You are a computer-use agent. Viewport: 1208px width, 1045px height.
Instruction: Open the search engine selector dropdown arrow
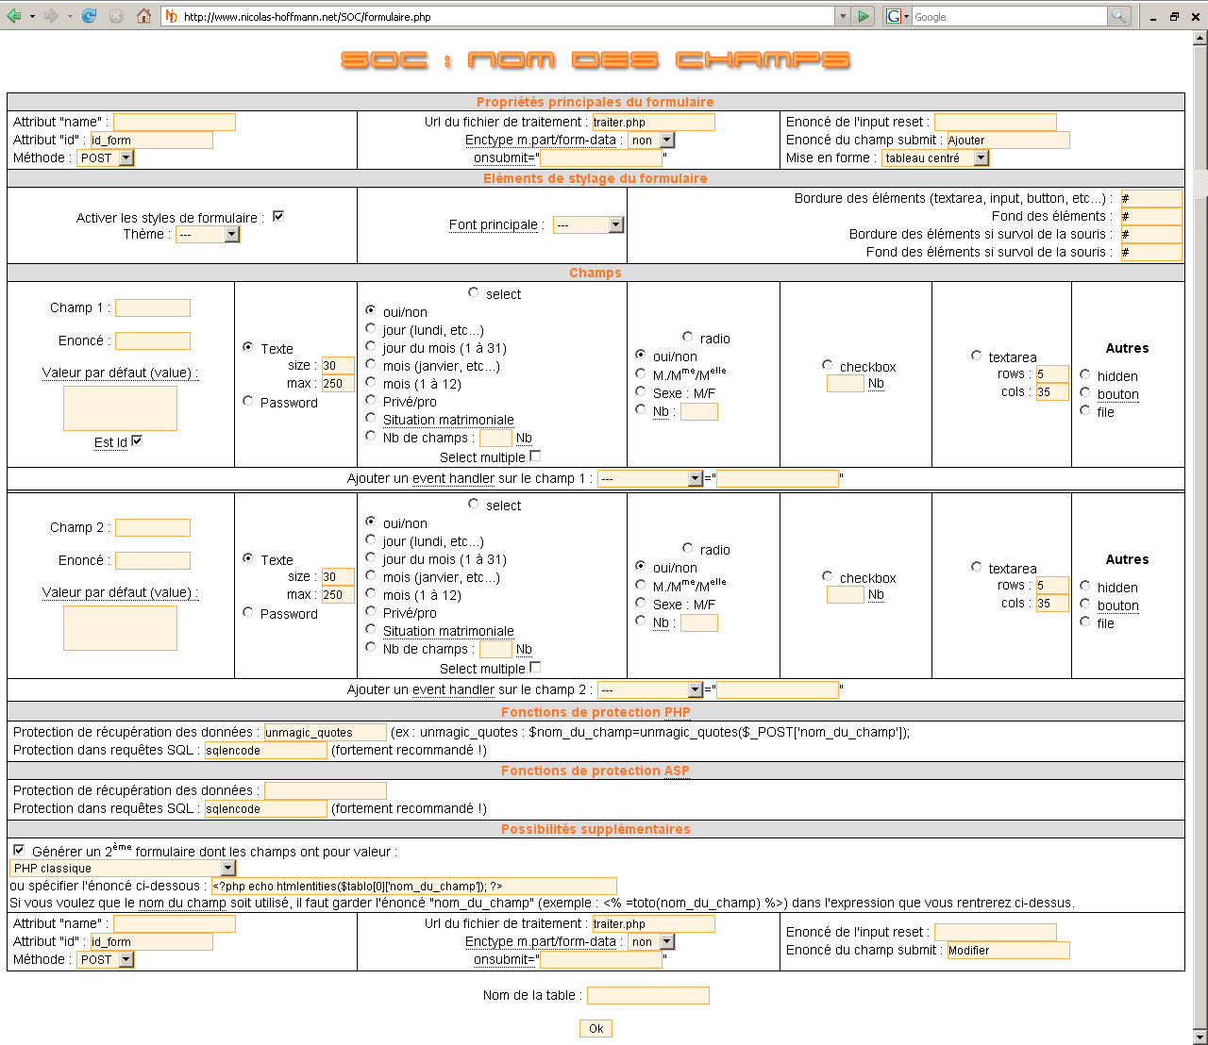[907, 16]
